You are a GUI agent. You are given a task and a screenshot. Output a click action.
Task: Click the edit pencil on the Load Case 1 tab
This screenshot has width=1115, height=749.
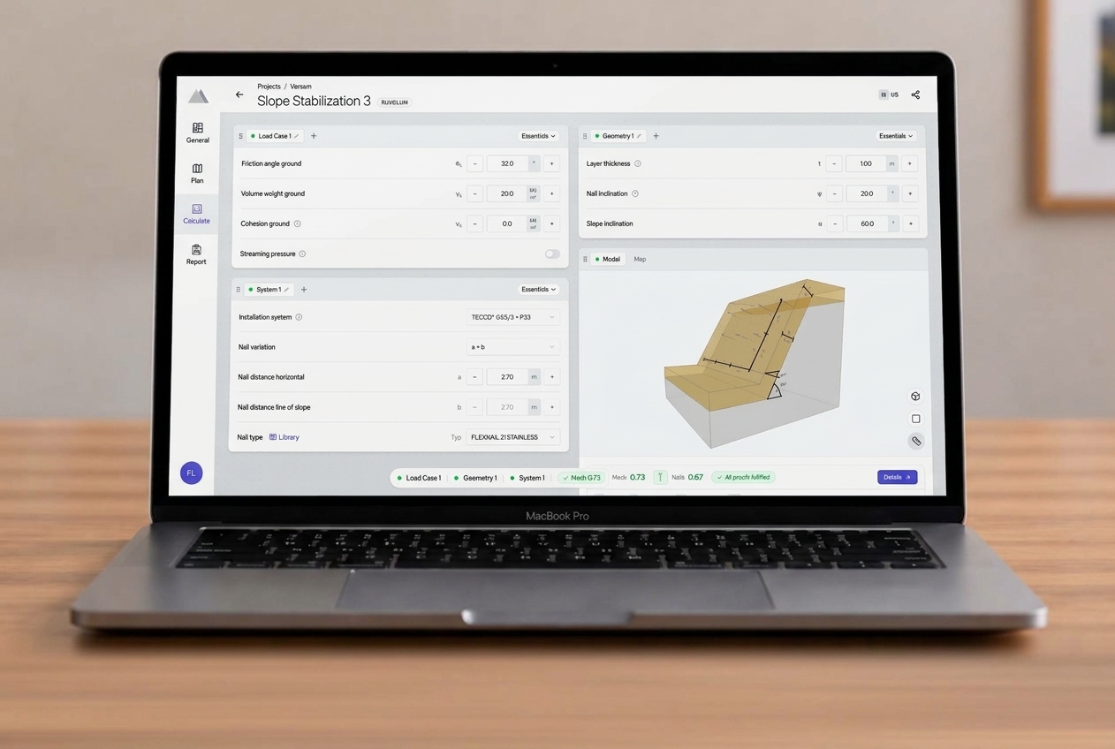[296, 136]
